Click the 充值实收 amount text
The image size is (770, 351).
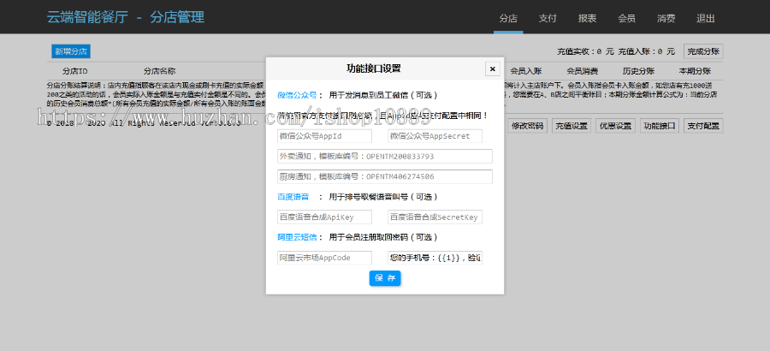point(585,51)
